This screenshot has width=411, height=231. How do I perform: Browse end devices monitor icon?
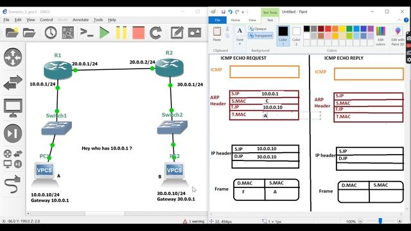click(13, 108)
